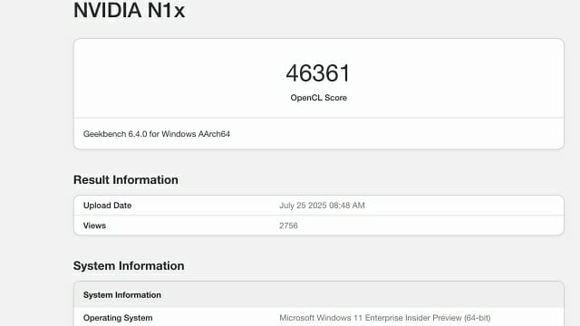Click the System Information table header
Screen dimensions: 580x326
(319, 294)
